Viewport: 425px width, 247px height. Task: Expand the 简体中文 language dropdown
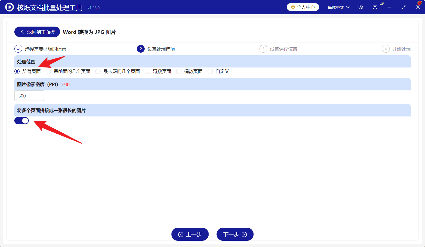(339, 7)
